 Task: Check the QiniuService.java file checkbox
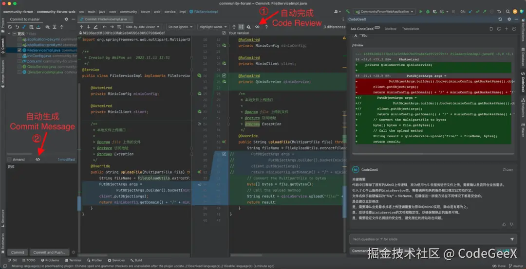point(19,66)
